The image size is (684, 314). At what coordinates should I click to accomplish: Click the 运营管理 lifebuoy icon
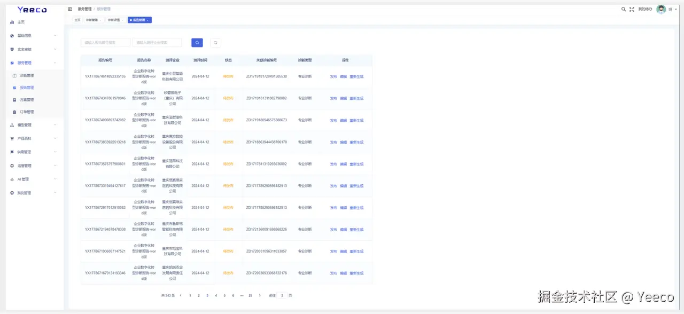point(12,166)
